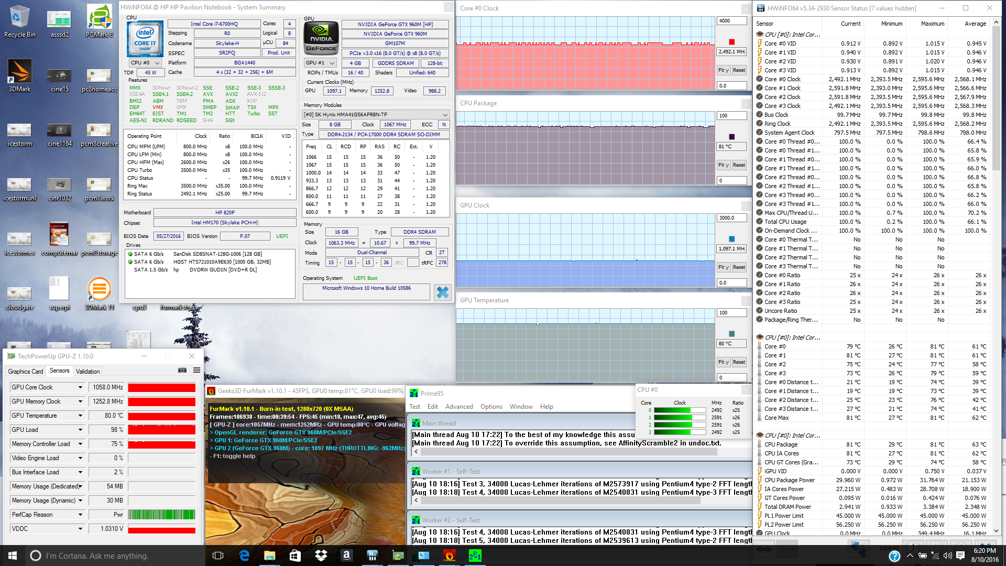This screenshot has height=566, width=1006.
Task: Expand the GPU Core Clock sensor dropdown
Action: click(80, 387)
